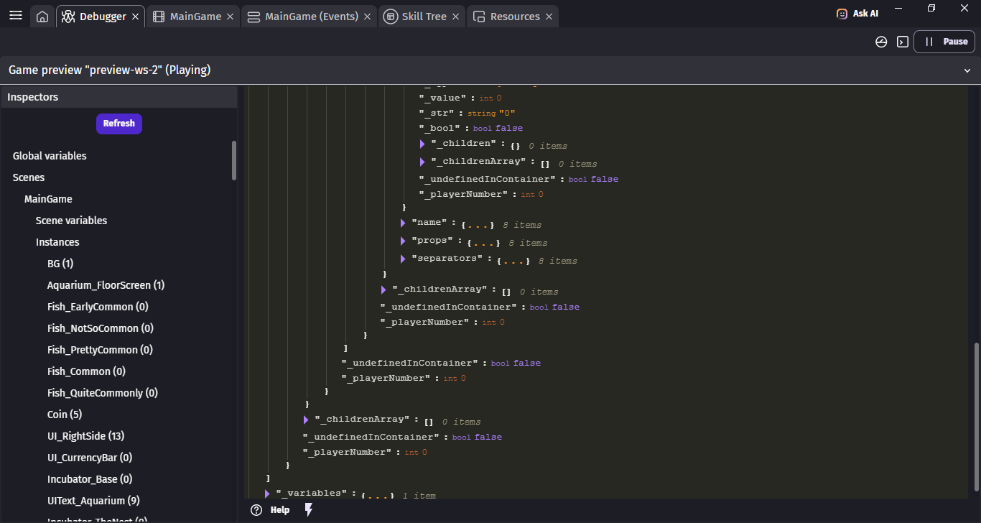
Task: Go to the Home tab icon
Action: point(42,17)
